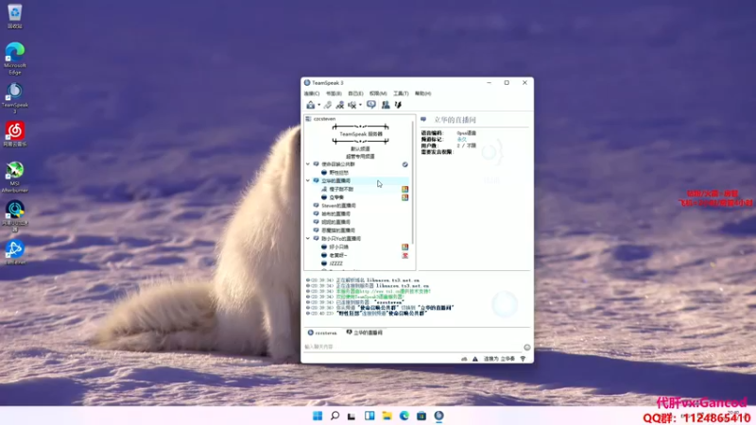The image size is (756, 425).
Task: Open the Widgets taskbar icon
Action: 369,416
